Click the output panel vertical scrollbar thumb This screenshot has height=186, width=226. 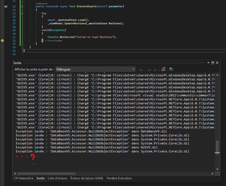(x=217, y=147)
